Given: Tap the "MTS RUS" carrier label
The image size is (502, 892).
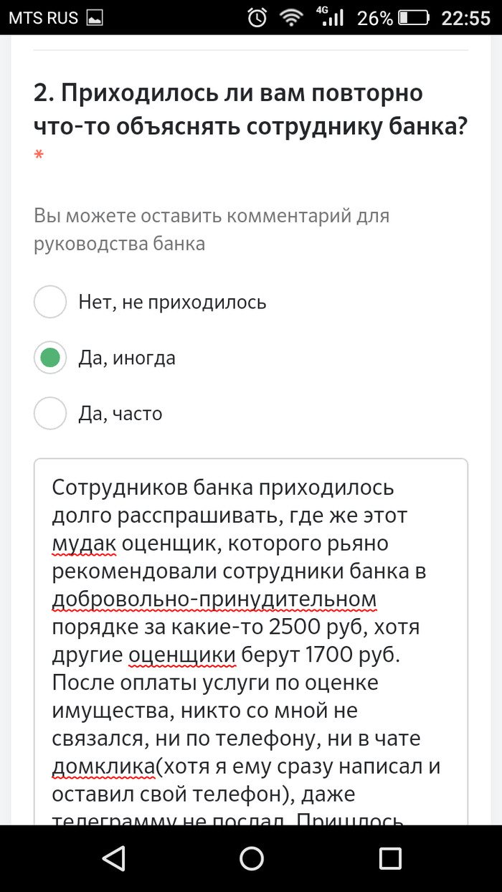Looking at the screenshot, I should (x=44, y=18).
